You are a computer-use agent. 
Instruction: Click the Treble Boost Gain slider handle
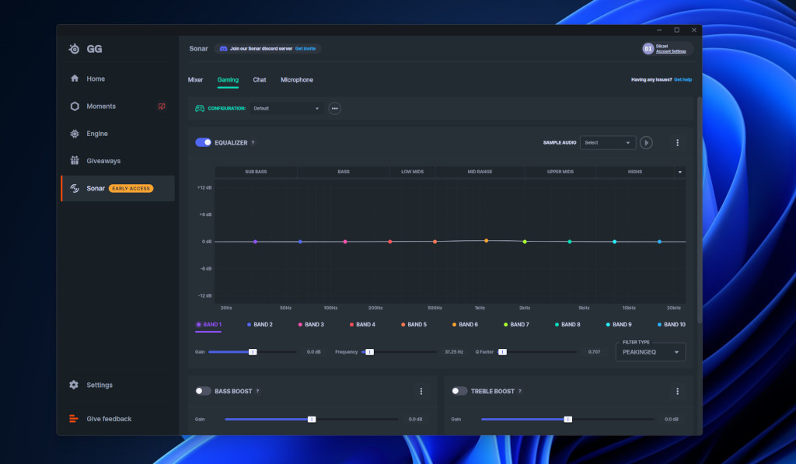(568, 420)
